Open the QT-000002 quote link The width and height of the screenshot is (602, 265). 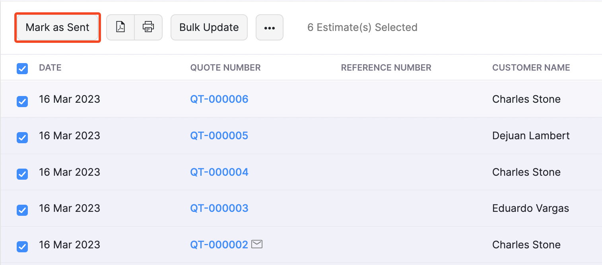[x=219, y=245]
